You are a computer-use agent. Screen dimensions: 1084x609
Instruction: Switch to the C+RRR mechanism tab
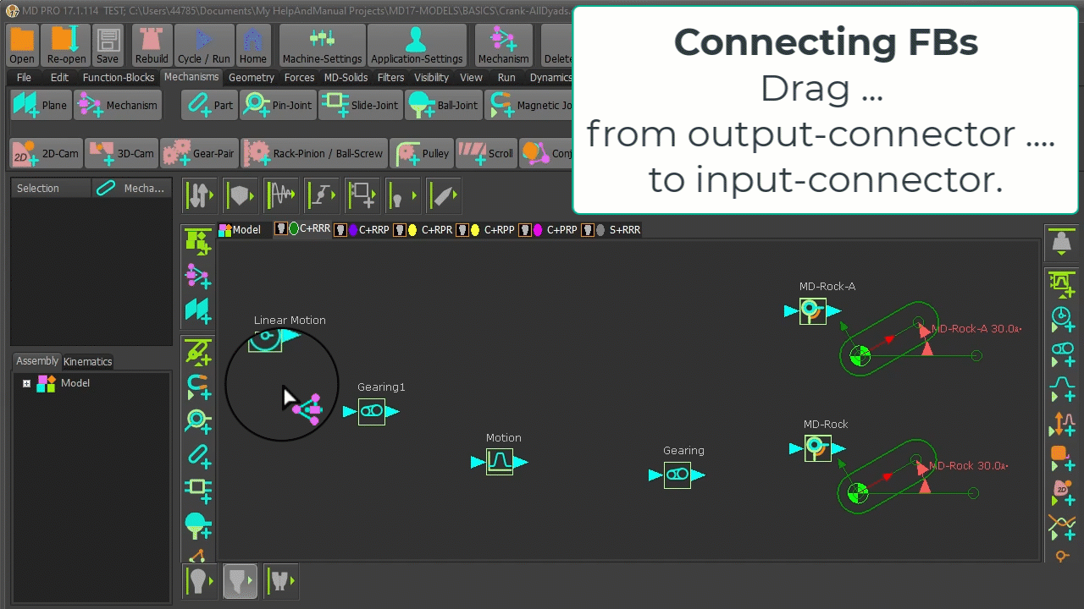(x=302, y=228)
